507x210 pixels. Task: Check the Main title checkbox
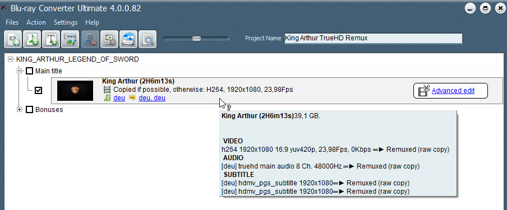pos(29,71)
